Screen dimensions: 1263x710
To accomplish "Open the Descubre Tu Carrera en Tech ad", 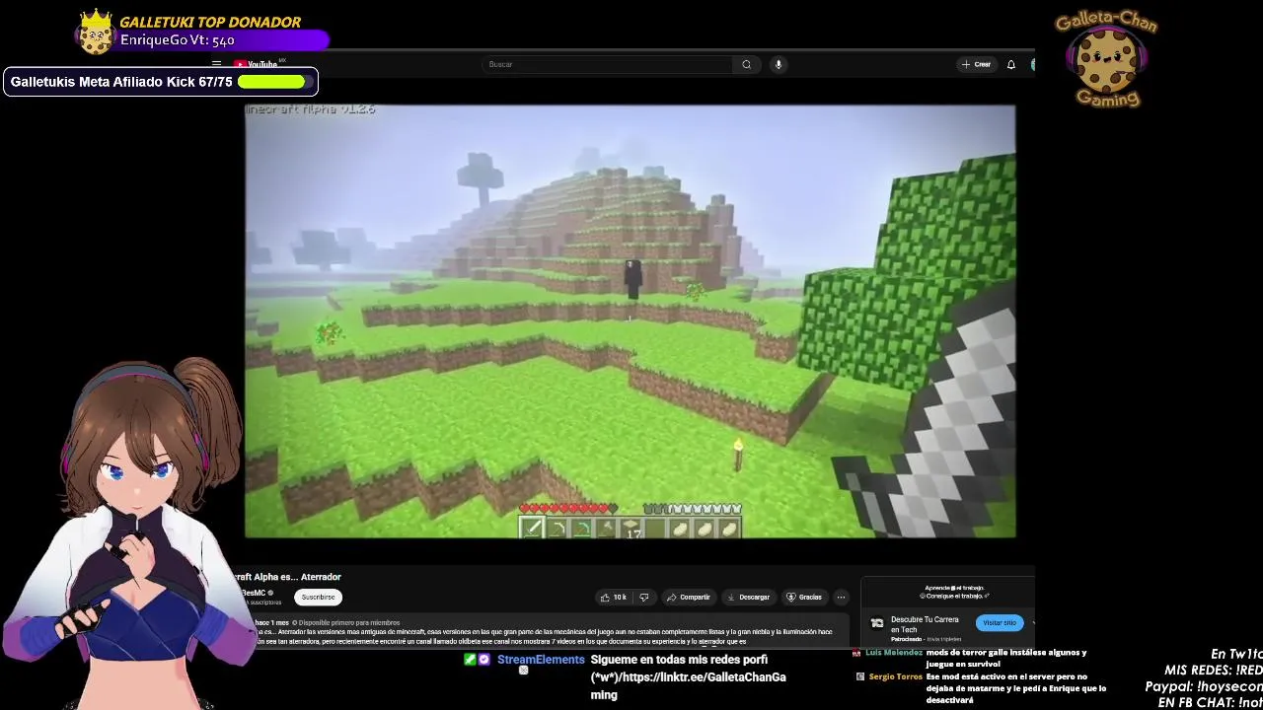I will (925, 624).
